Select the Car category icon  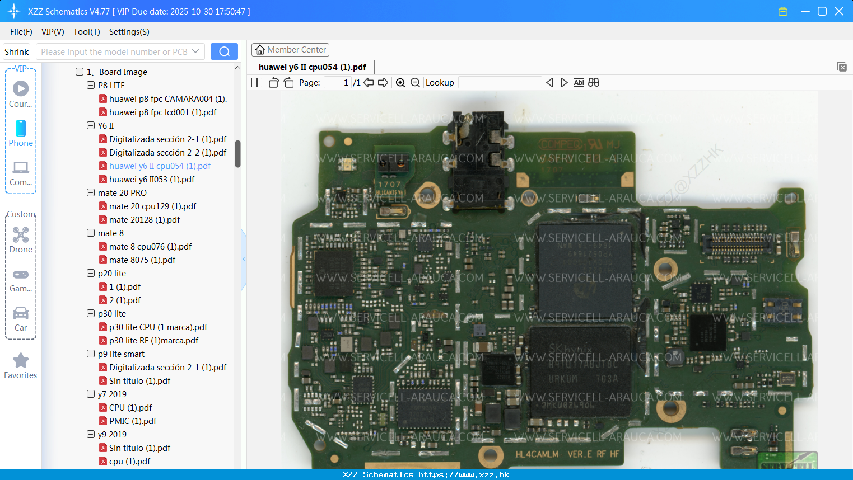21,319
